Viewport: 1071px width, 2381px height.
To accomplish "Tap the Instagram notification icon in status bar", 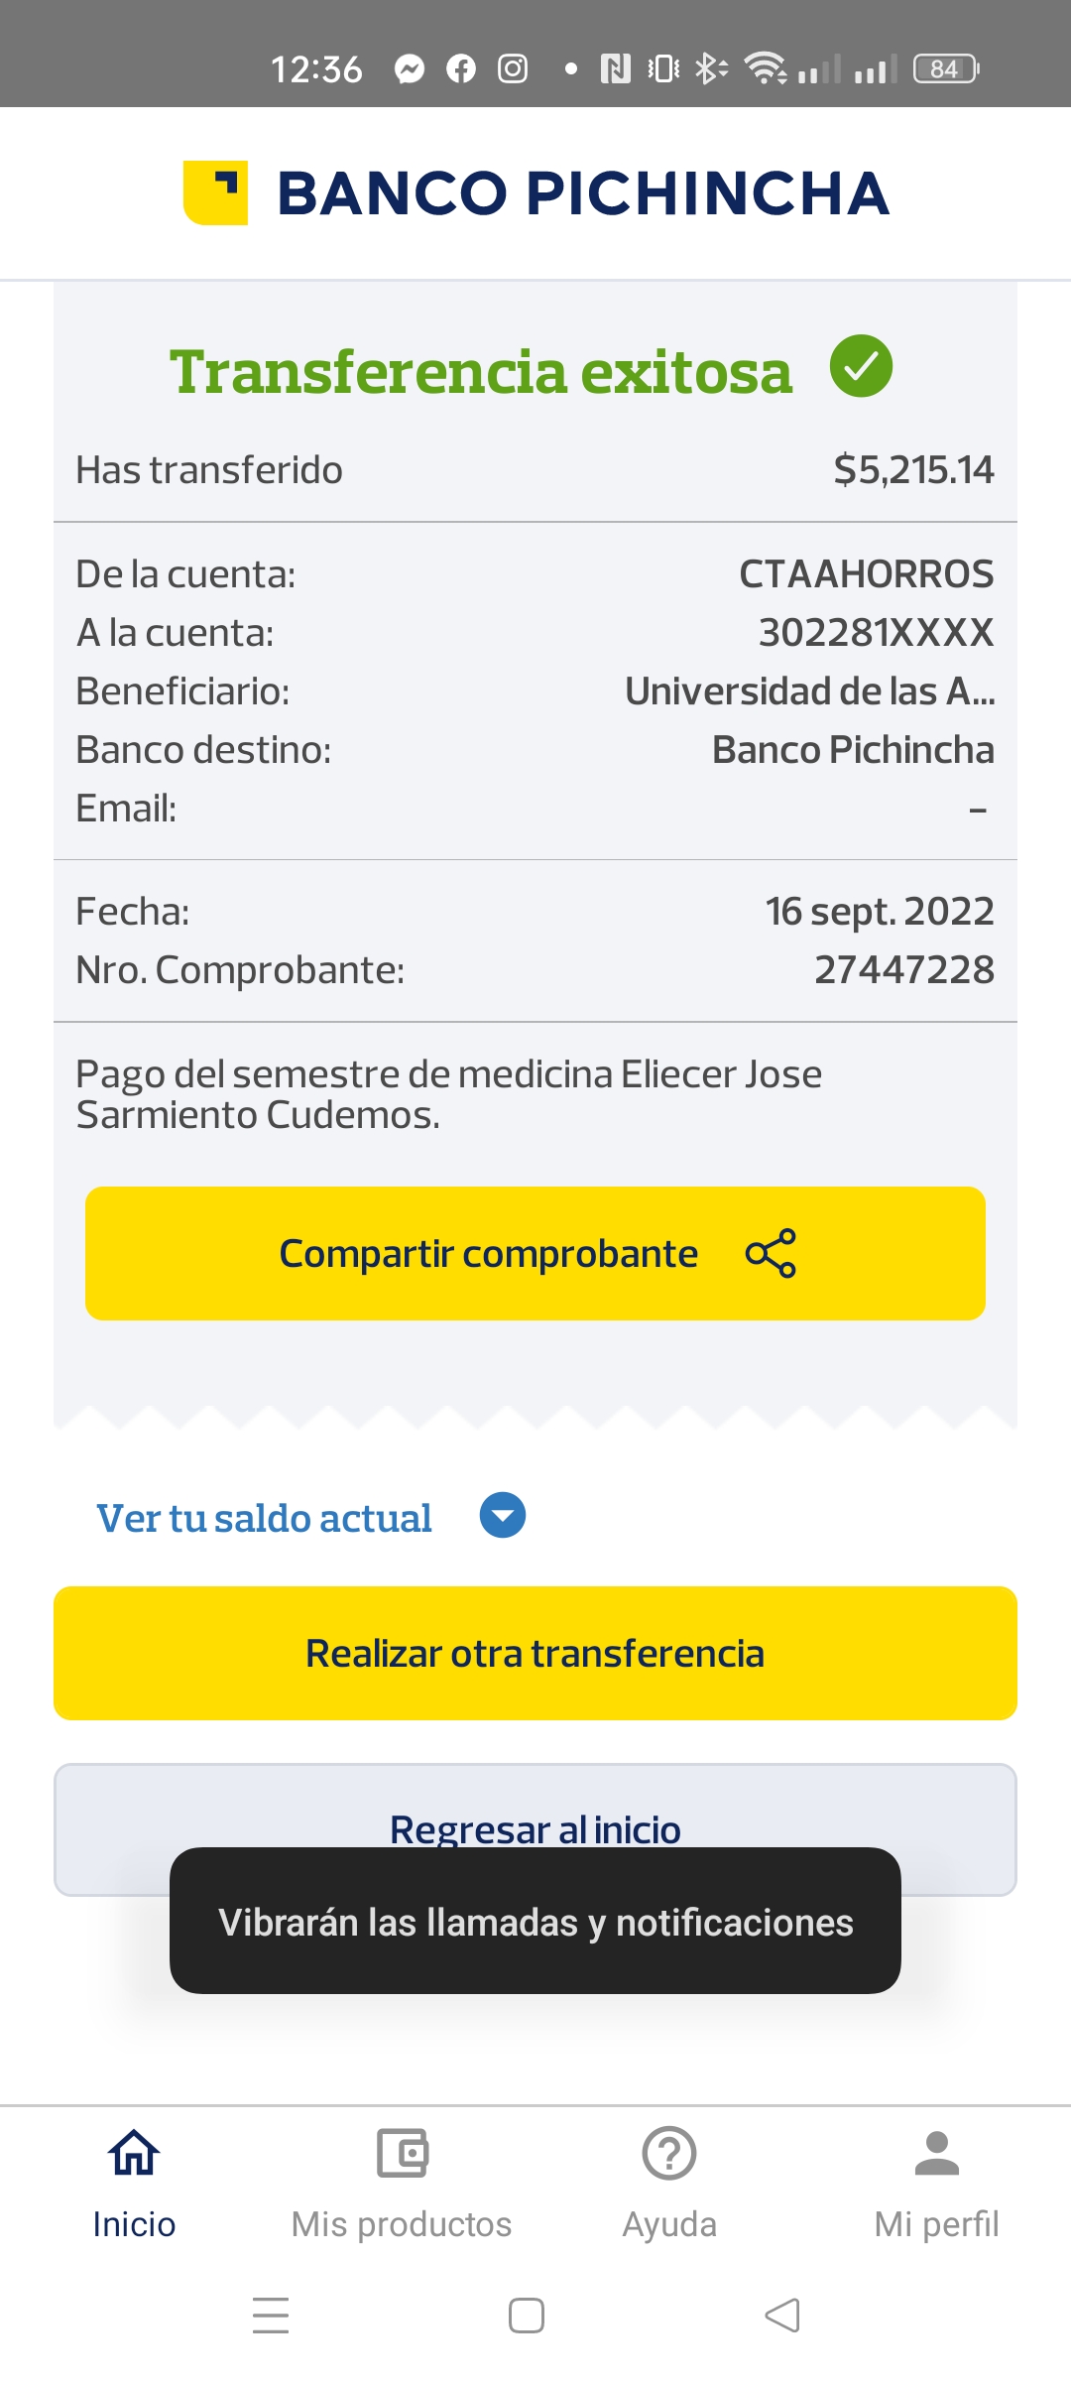I will point(513,68).
